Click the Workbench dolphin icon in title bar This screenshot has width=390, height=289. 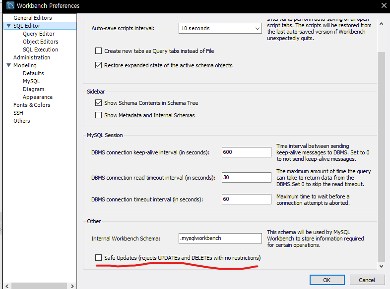[10, 5]
